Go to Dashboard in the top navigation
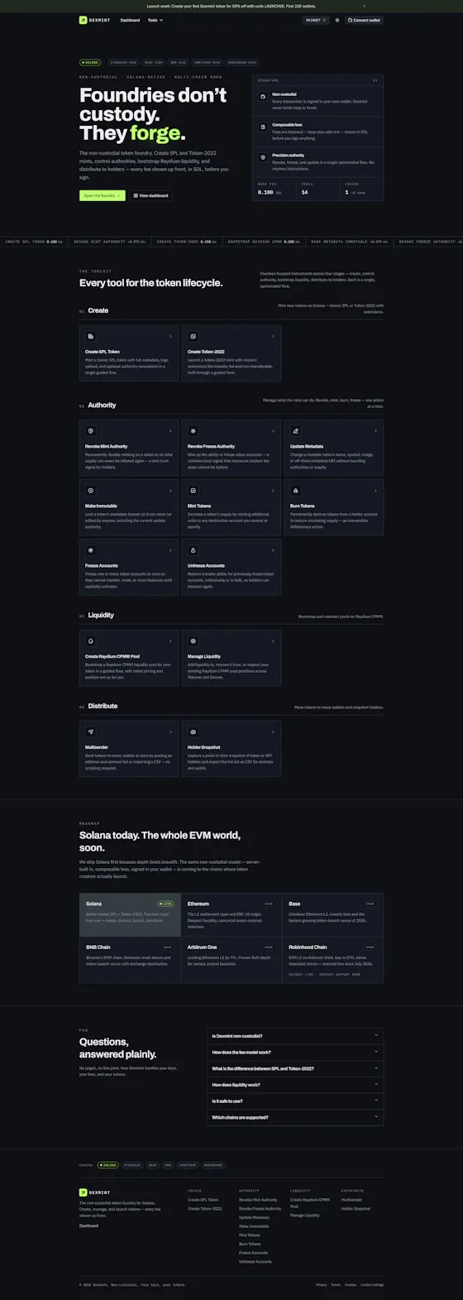The width and height of the screenshot is (463, 1300). coord(130,20)
